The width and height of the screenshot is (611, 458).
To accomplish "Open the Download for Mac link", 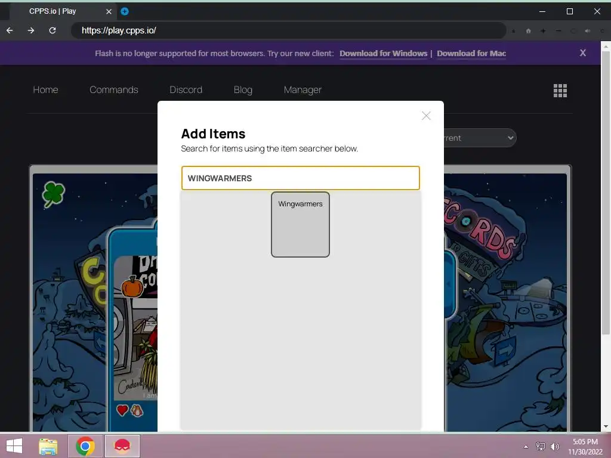I will tap(471, 53).
